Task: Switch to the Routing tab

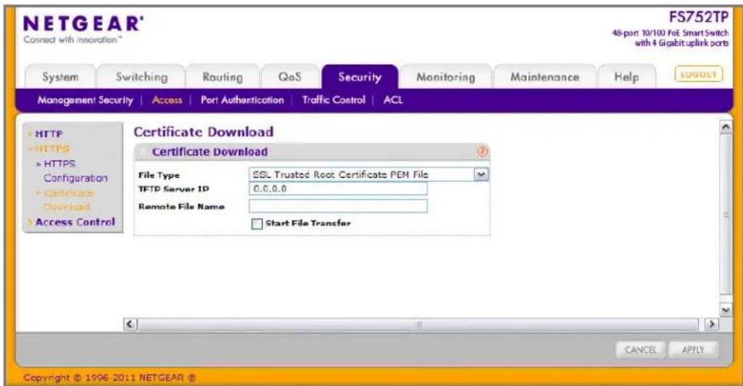Action: (x=222, y=77)
